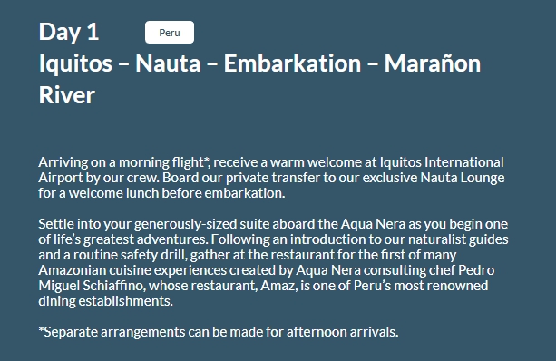
Task: Click the "dining establishments" text
Action: 106,301
